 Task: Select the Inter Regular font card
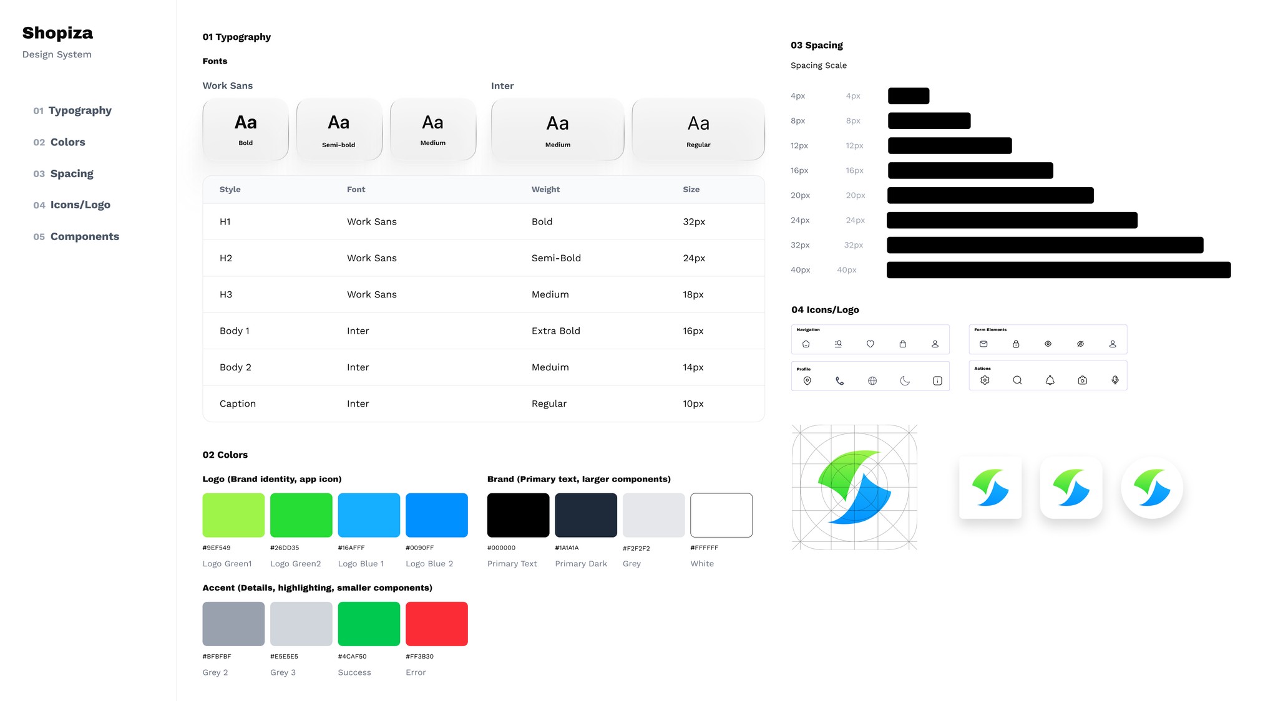pos(698,129)
